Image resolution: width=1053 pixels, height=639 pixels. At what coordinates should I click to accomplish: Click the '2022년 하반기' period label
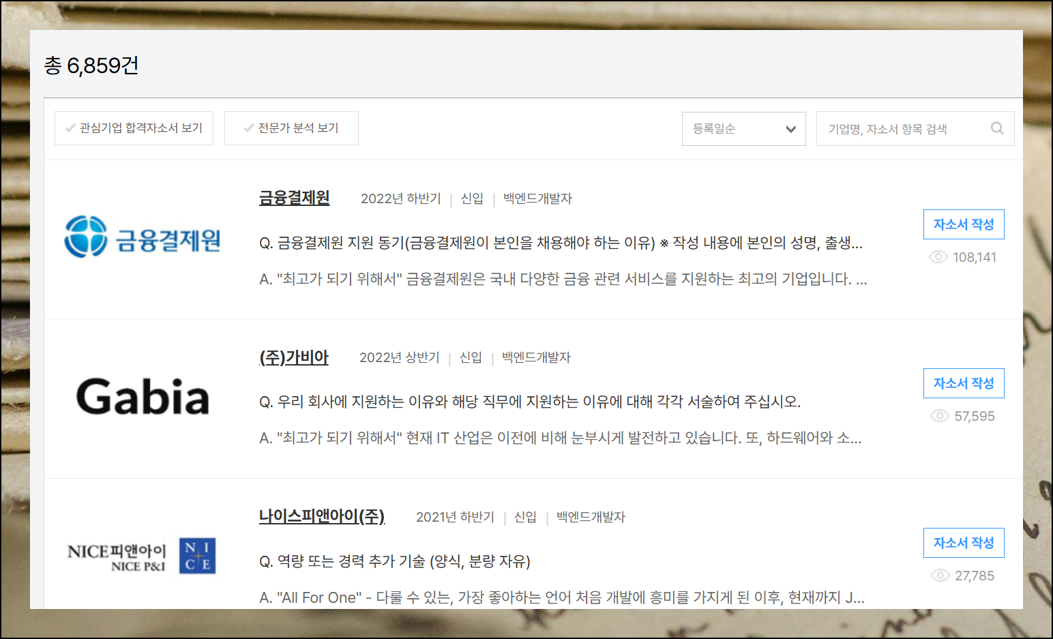click(x=401, y=198)
